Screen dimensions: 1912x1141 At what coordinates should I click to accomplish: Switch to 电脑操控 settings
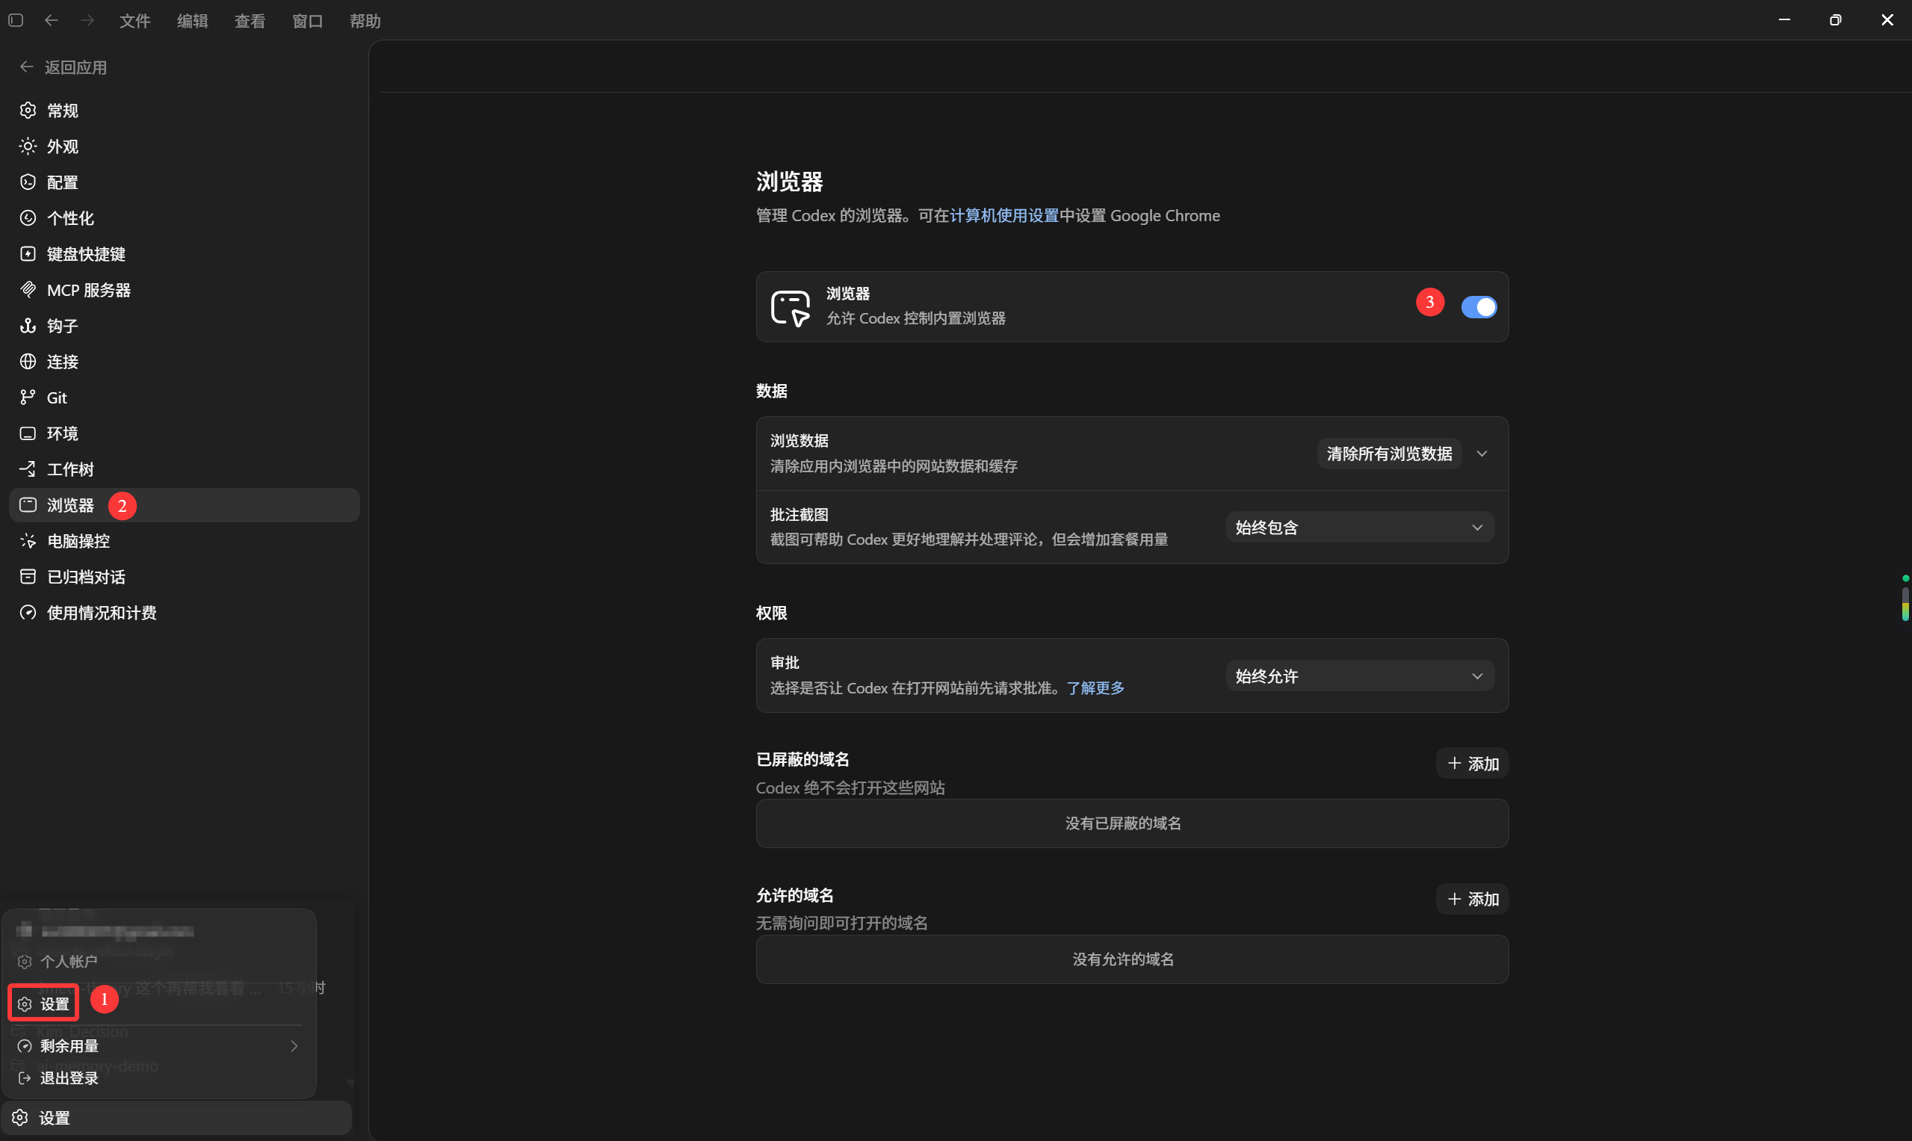(184, 541)
